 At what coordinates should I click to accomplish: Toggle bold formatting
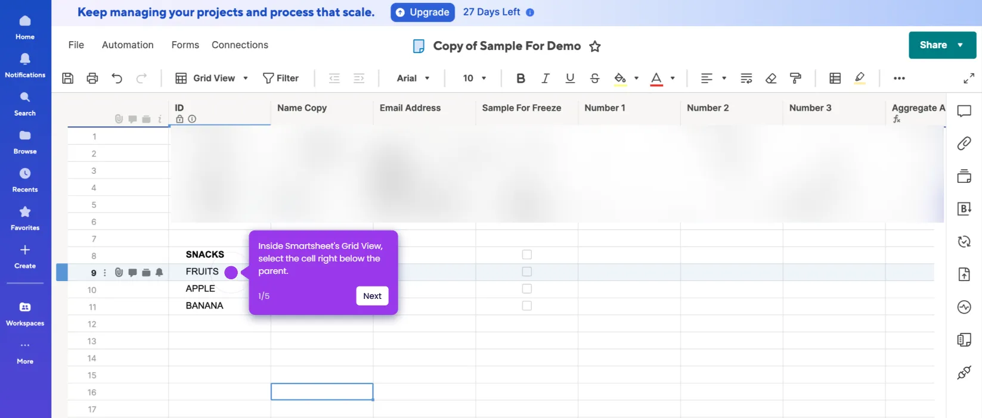[521, 78]
